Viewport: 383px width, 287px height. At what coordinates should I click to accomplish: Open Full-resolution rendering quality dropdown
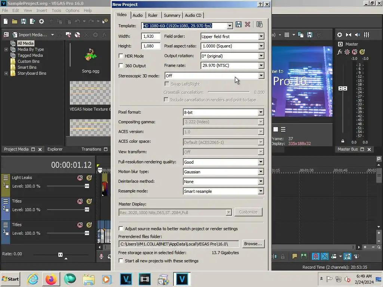[261, 162]
